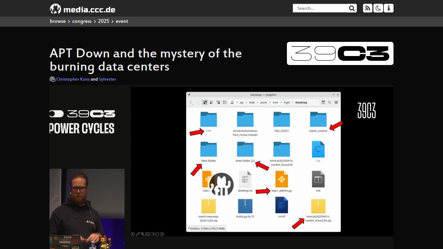
Task: Select the 111 folder
Action: [208, 122]
